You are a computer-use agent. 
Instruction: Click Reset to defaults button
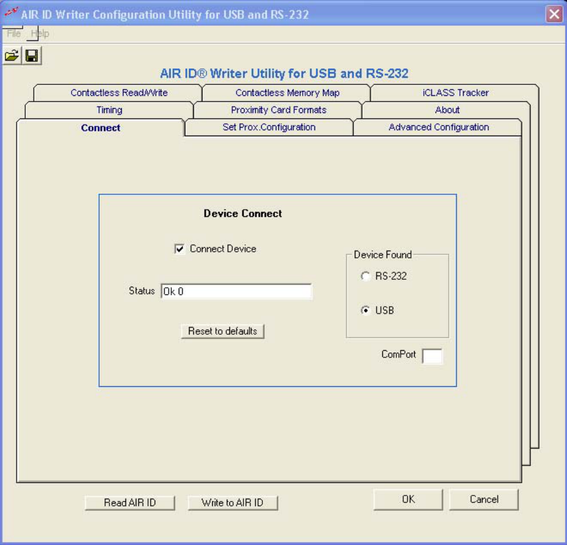(223, 331)
